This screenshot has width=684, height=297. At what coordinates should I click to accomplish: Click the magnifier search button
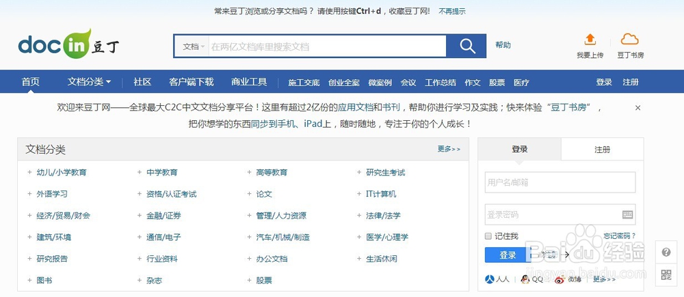[466, 46]
